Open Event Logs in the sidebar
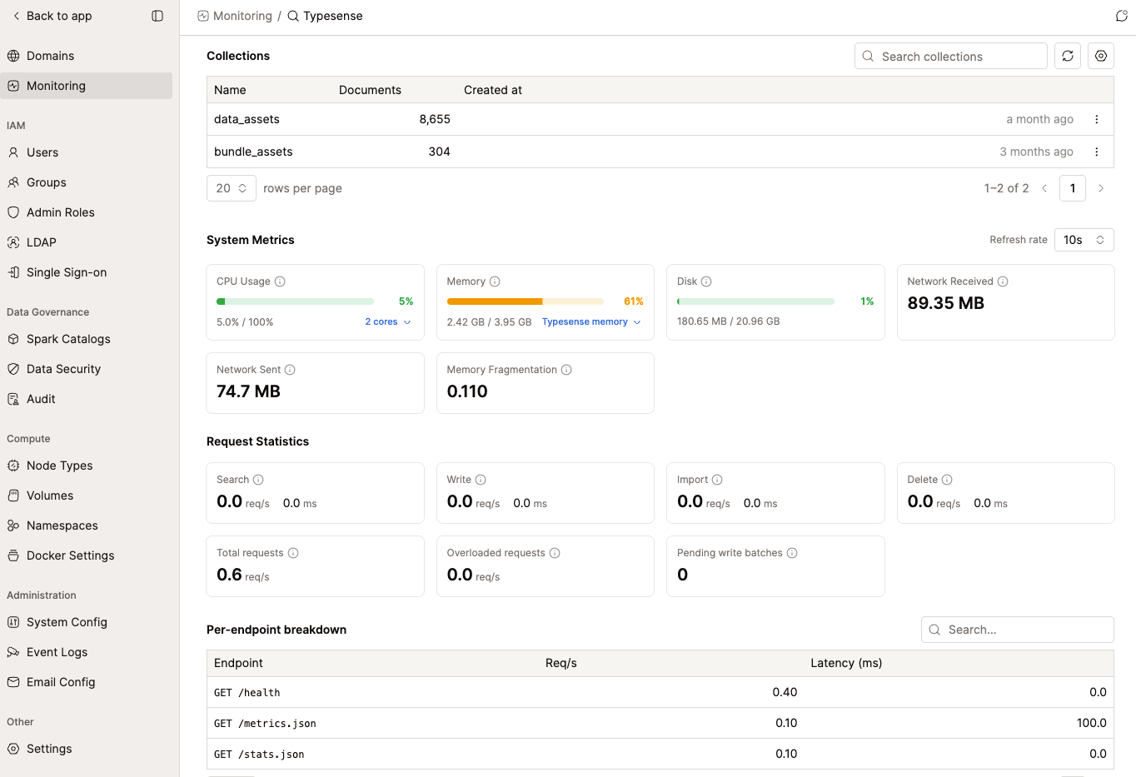Image resolution: width=1136 pixels, height=777 pixels. (x=87, y=652)
